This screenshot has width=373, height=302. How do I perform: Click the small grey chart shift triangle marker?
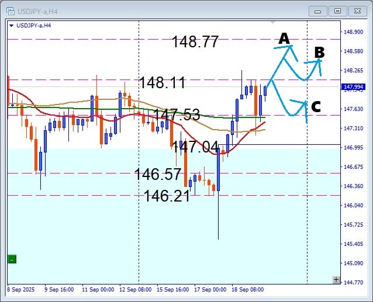point(272,22)
